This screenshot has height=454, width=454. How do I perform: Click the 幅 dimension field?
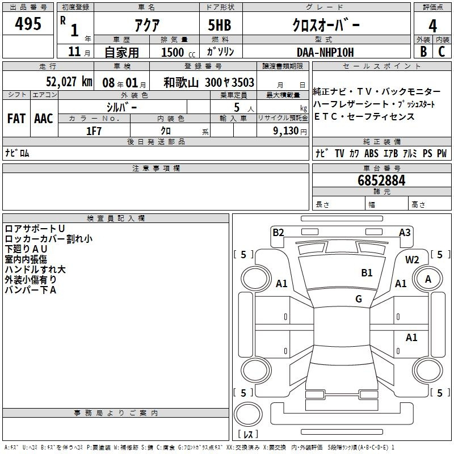[x=387, y=204]
